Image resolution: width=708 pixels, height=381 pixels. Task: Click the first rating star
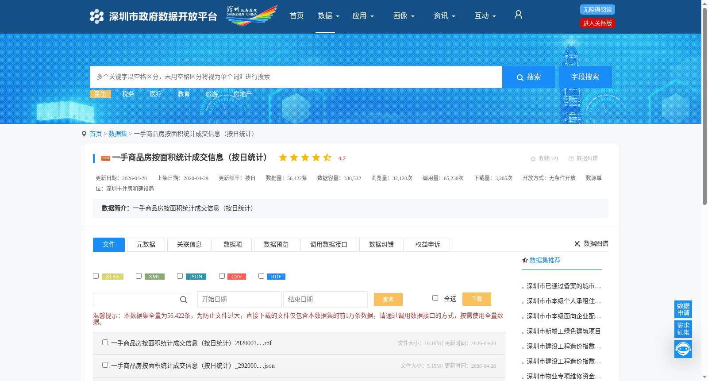coord(283,158)
